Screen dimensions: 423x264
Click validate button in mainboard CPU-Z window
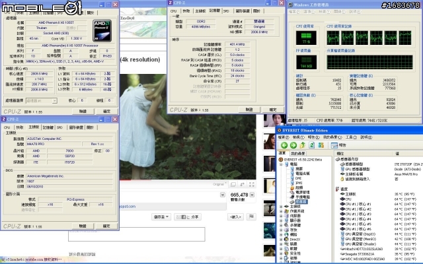click(83, 226)
